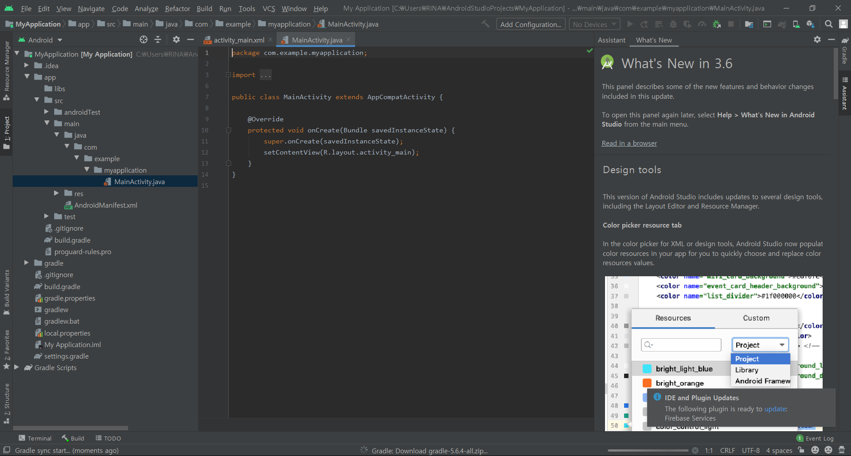Toggle the Build Variants tool window

pos(6,292)
